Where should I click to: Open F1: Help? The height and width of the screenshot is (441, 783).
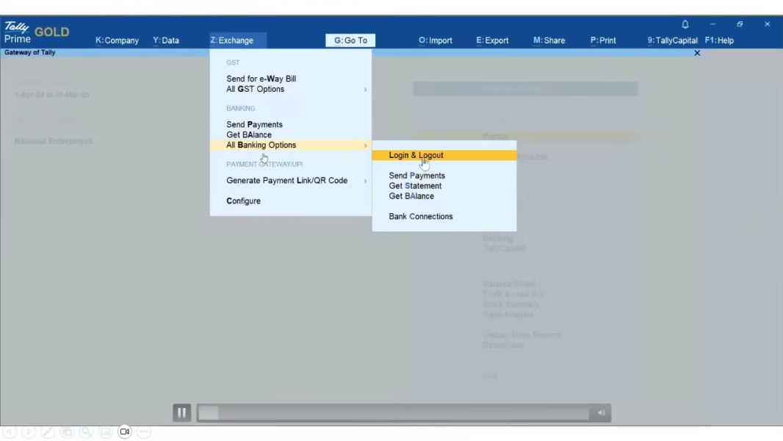tap(720, 40)
